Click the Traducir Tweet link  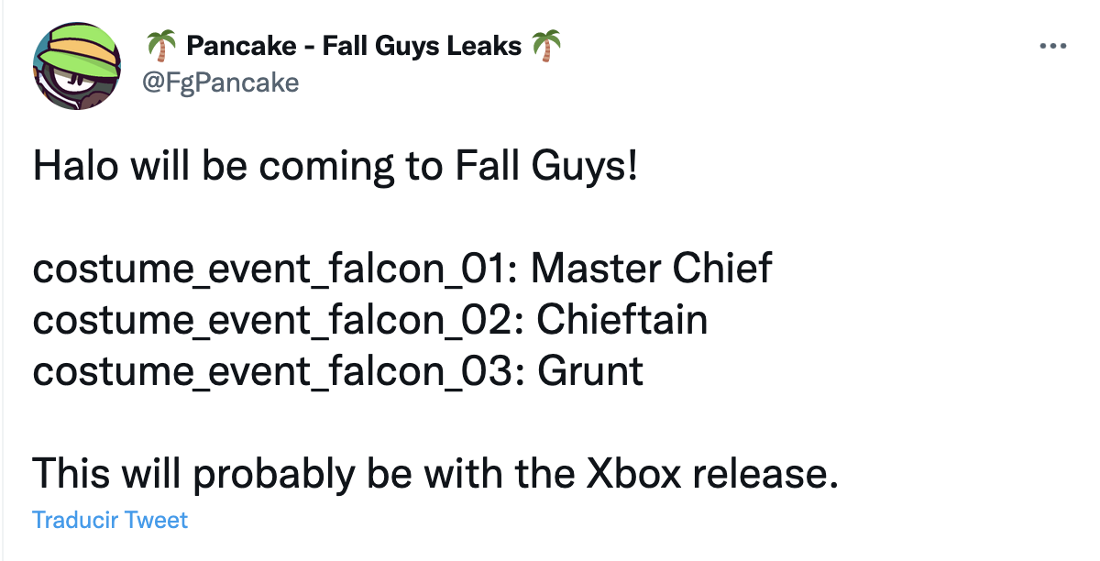coord(110,521)
